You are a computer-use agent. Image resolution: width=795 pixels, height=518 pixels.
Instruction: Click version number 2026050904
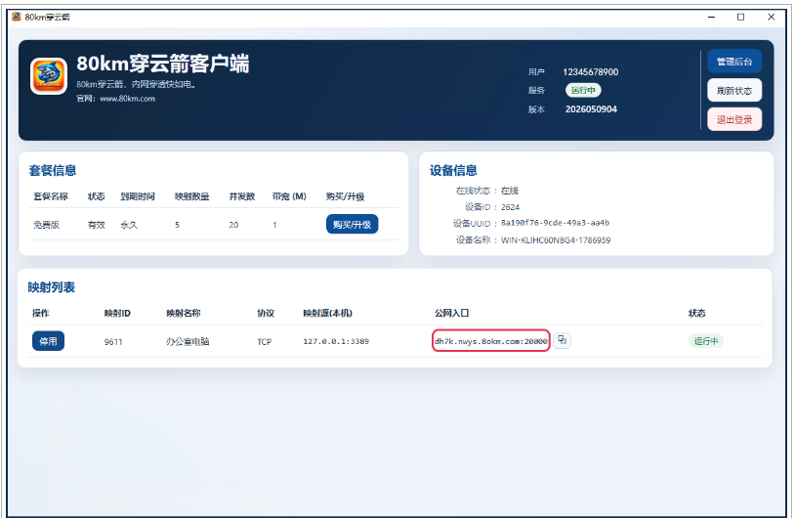tap(591, 109)
